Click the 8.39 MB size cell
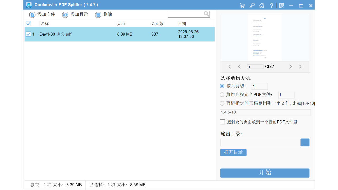Image resolution: width=338 pixels, height=190 pixels. 125,34
